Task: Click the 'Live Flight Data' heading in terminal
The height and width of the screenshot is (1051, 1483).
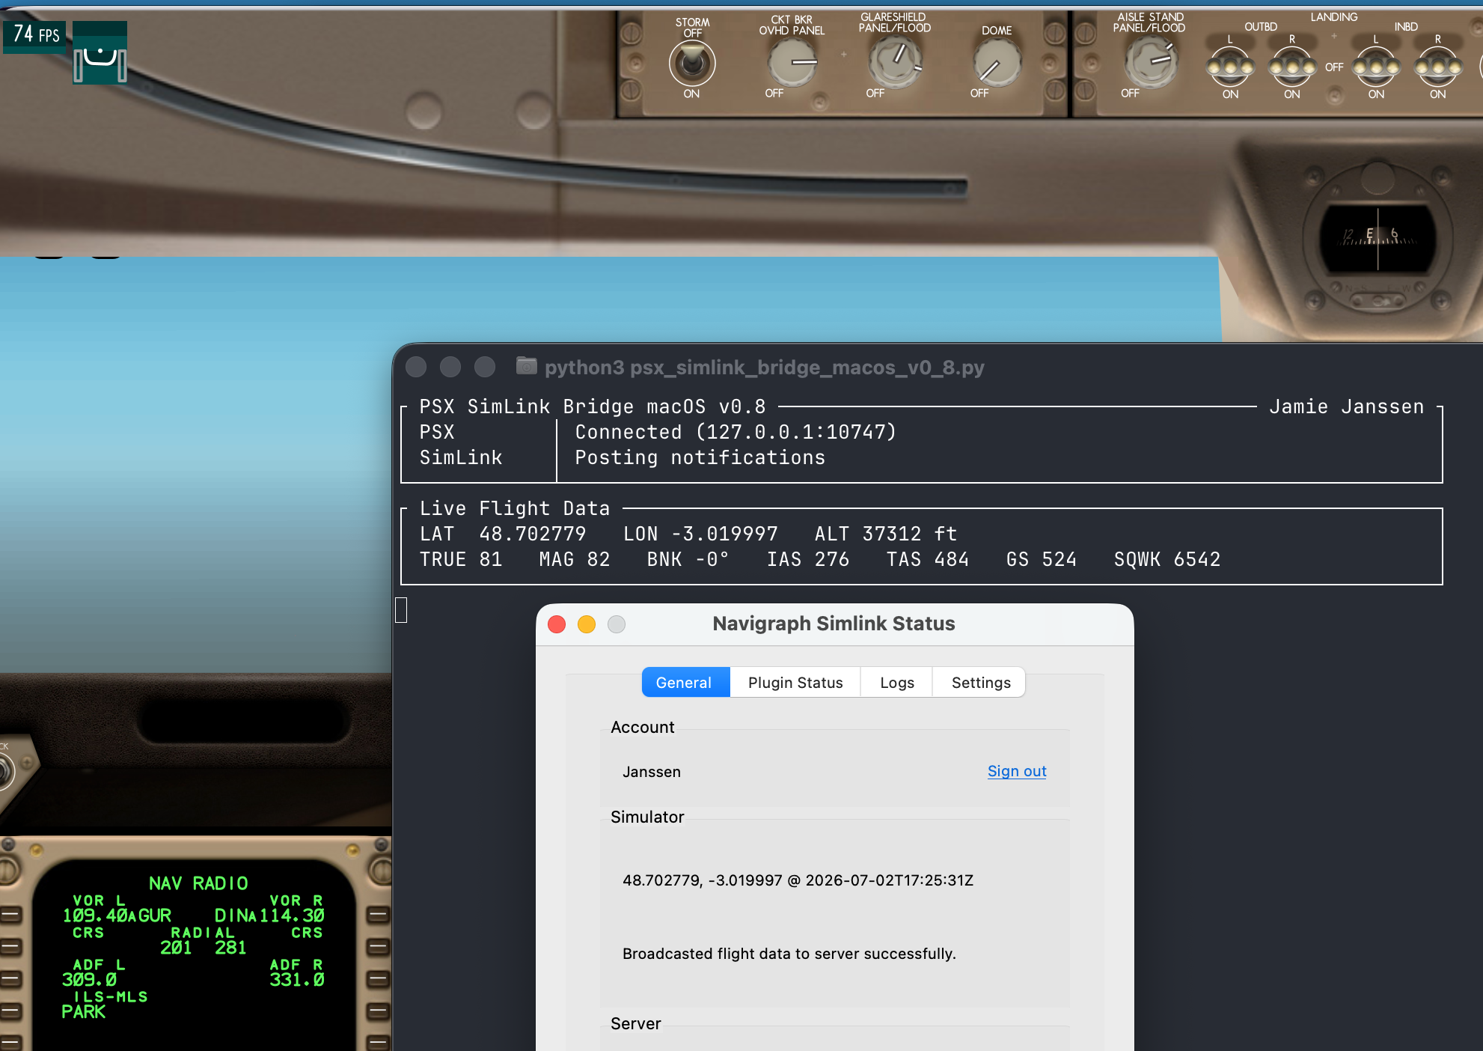Action: tap(515, 508)
